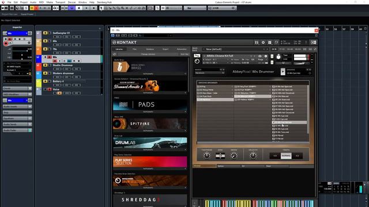Click the wrench icon on AR80s Chrome Kit
Viewport: 369px width, 207px height.
click(x=197, y=56)
